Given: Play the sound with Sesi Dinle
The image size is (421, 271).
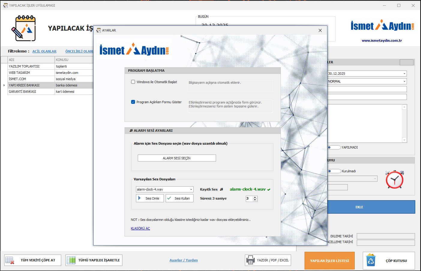Looking at the screenshot, I should coord(150,198).
